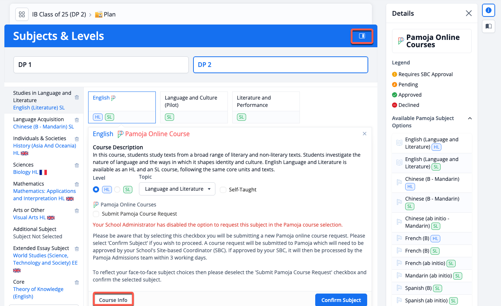Click trash icon next to Visual Arts HL
The image size is (501, 306).
point(77,211)
